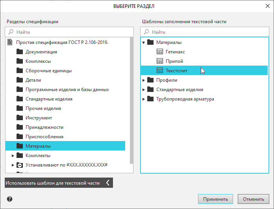Click the help question mark icon
Screen dimensions: 274x209
tap(9, 199)
